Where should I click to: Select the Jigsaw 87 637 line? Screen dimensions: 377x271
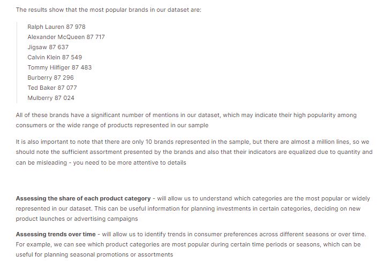pos(48,47)
